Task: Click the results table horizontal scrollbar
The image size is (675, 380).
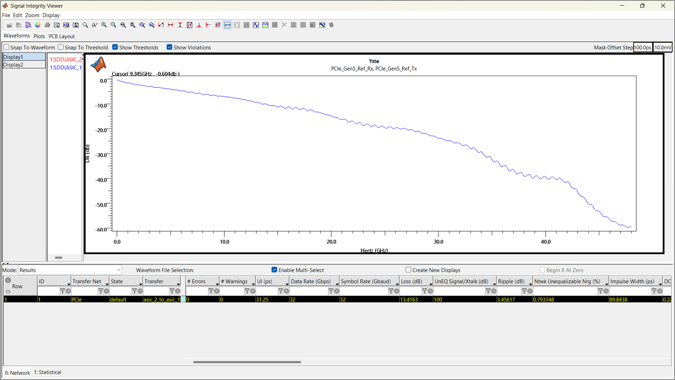Action: tap(247, 362)
